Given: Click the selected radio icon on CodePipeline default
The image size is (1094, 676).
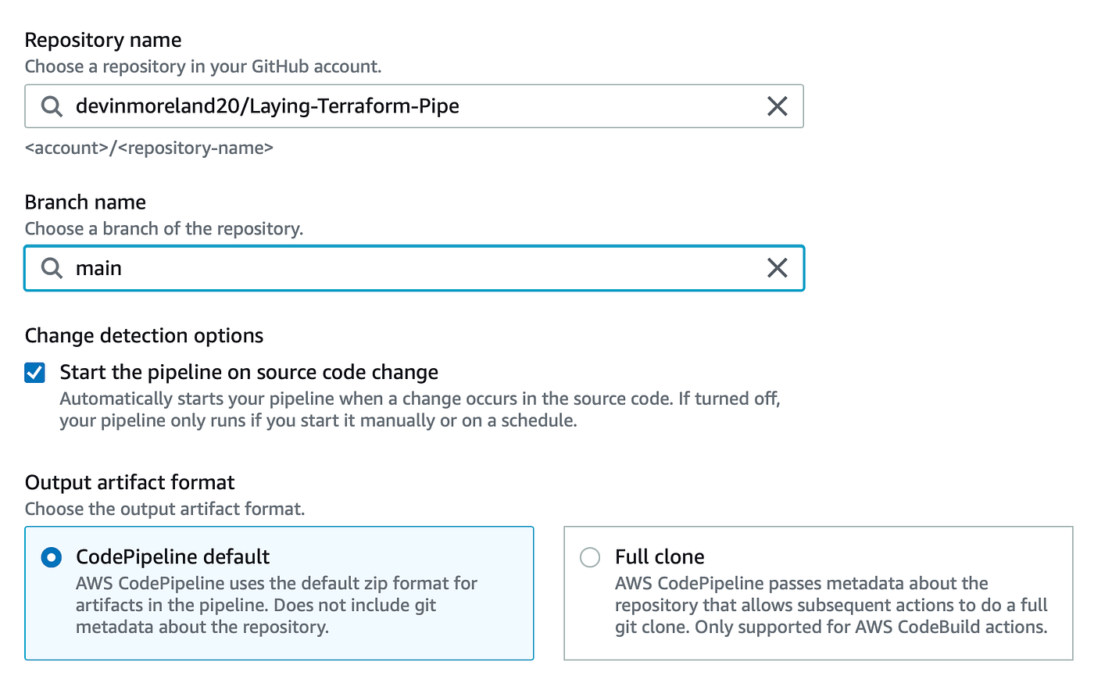Looking at the screenshot, I should pyautogui.click(x=51, y=557).
